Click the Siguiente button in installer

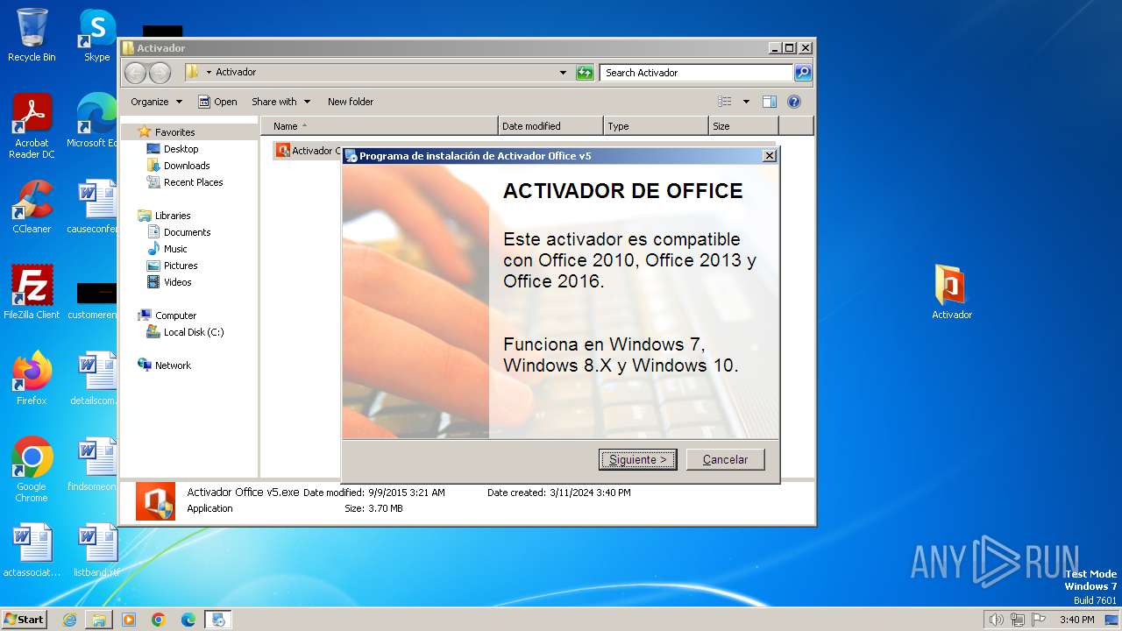637,459
